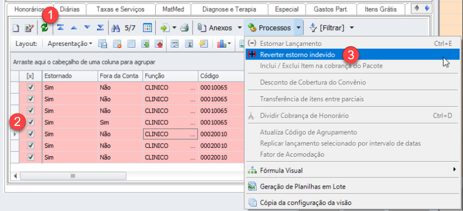Click the lightning bolt table icon
Image resolution: width=463 pixels, height=211 pixels.
pyautogui.click(x=203, y=44)
